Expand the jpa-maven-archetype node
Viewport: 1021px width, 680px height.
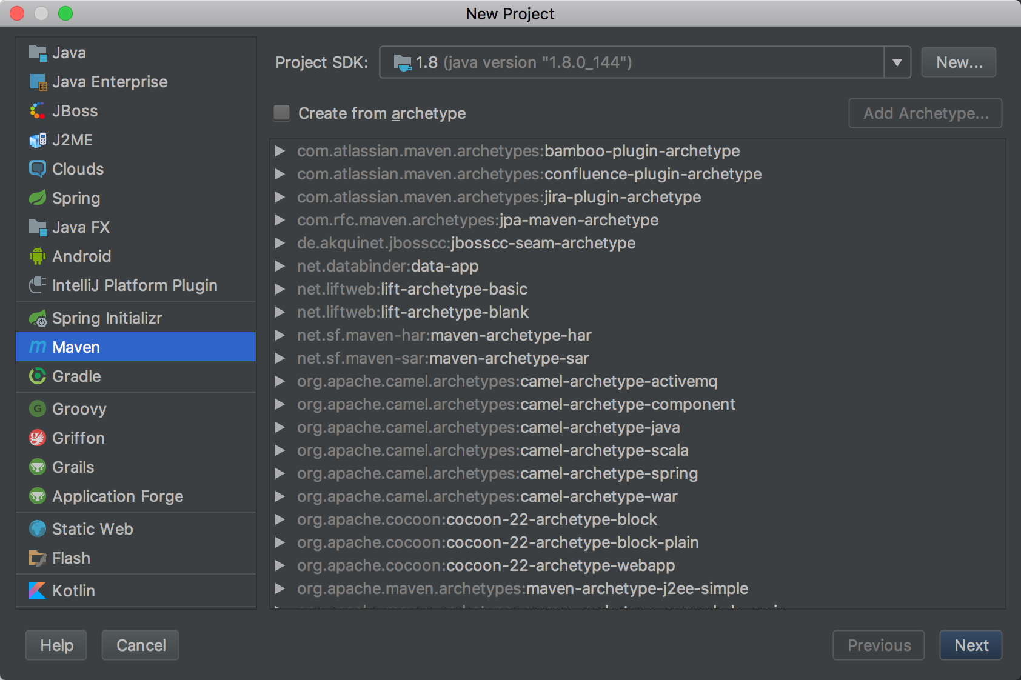[x=280, y=220]
